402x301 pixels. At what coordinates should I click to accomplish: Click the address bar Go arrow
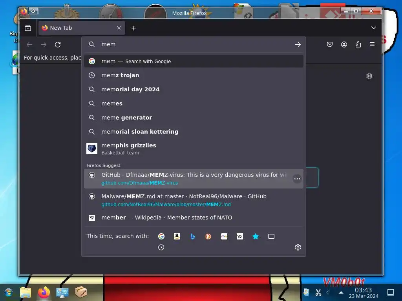(x=298, y=45)
